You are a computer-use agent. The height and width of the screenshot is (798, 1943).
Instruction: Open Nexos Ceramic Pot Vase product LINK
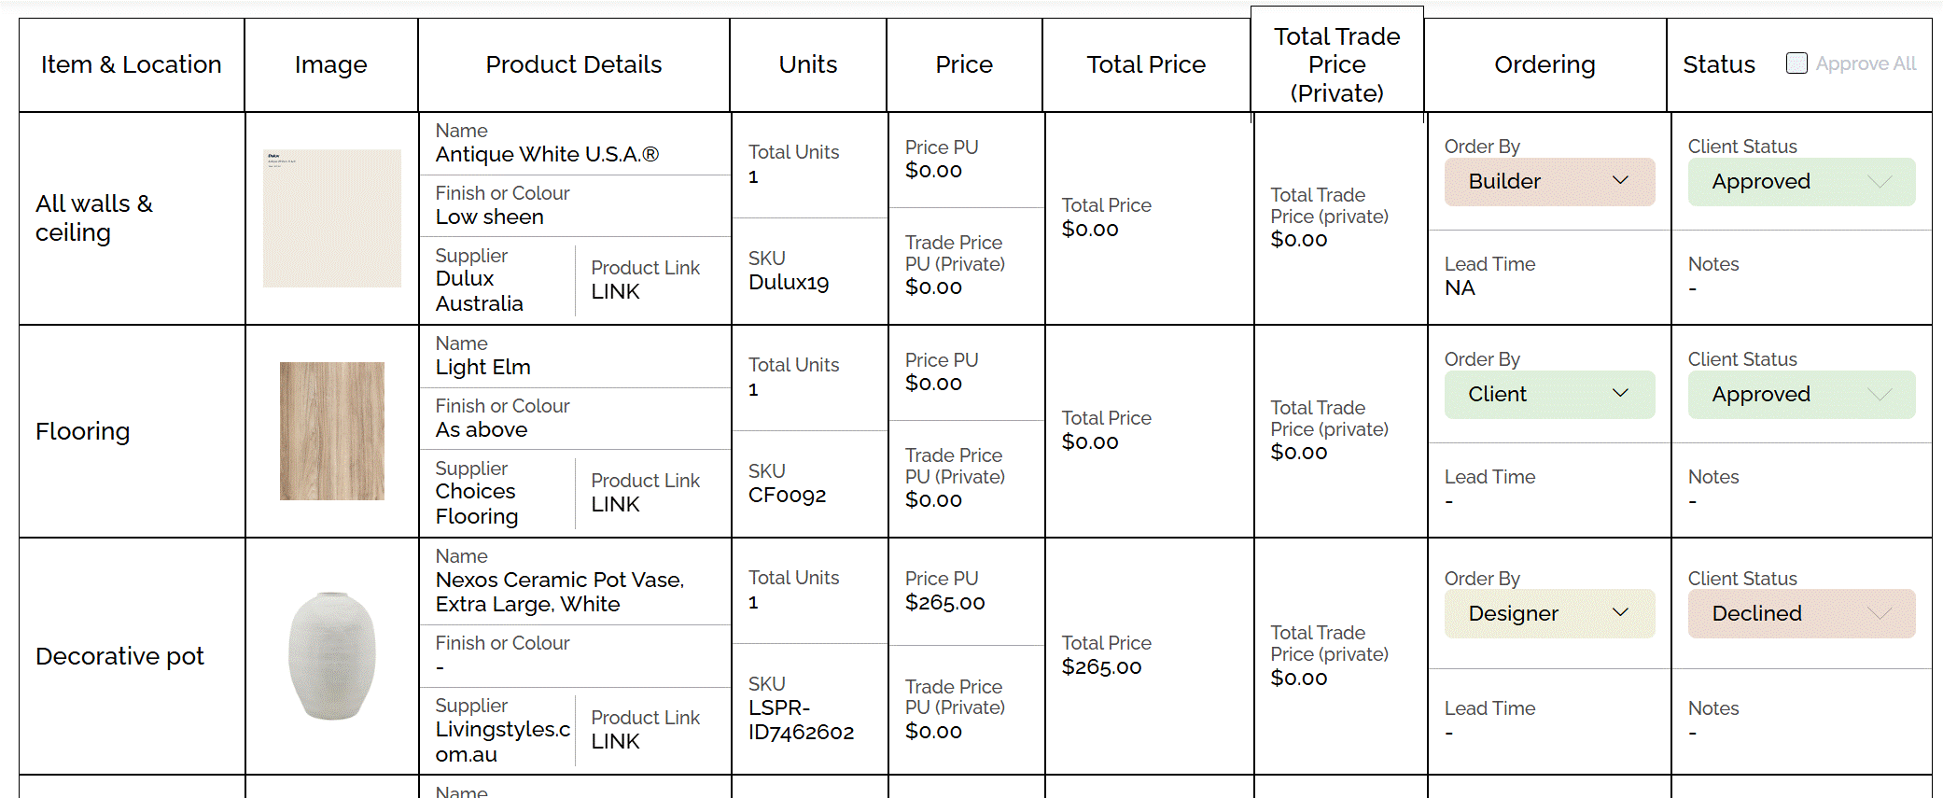click(x=616, y=742)
